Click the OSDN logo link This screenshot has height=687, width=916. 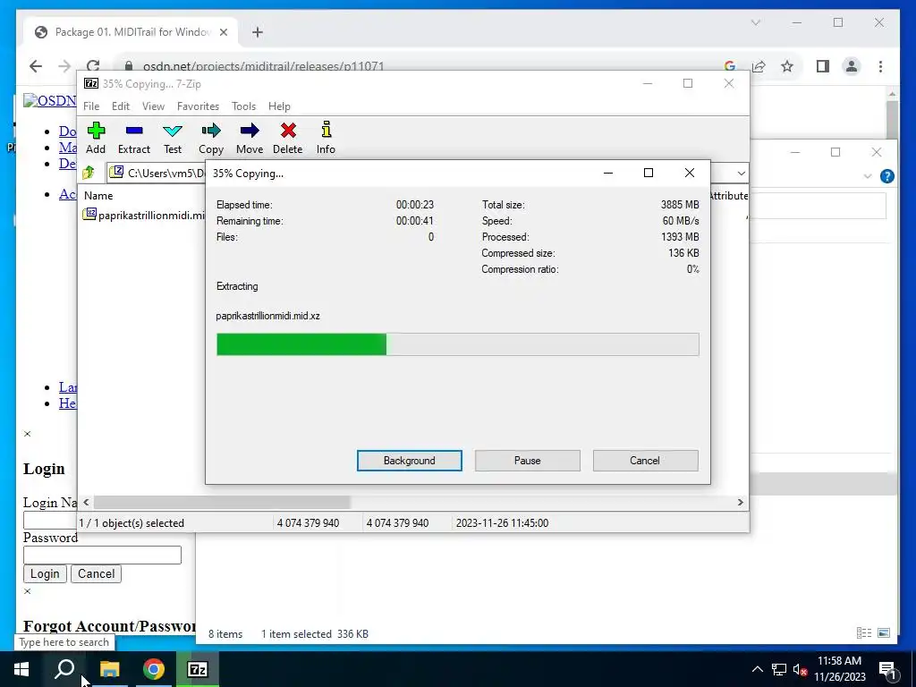[50, 100]
